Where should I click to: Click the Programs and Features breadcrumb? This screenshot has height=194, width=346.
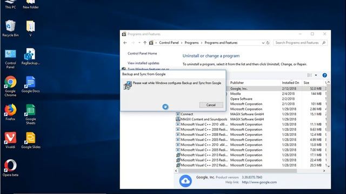coord(221,43)
